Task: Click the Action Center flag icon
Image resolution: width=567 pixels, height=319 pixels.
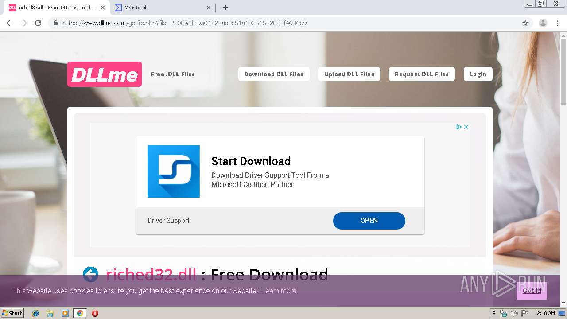Action: pyautogui.click(x=525, y=313)
